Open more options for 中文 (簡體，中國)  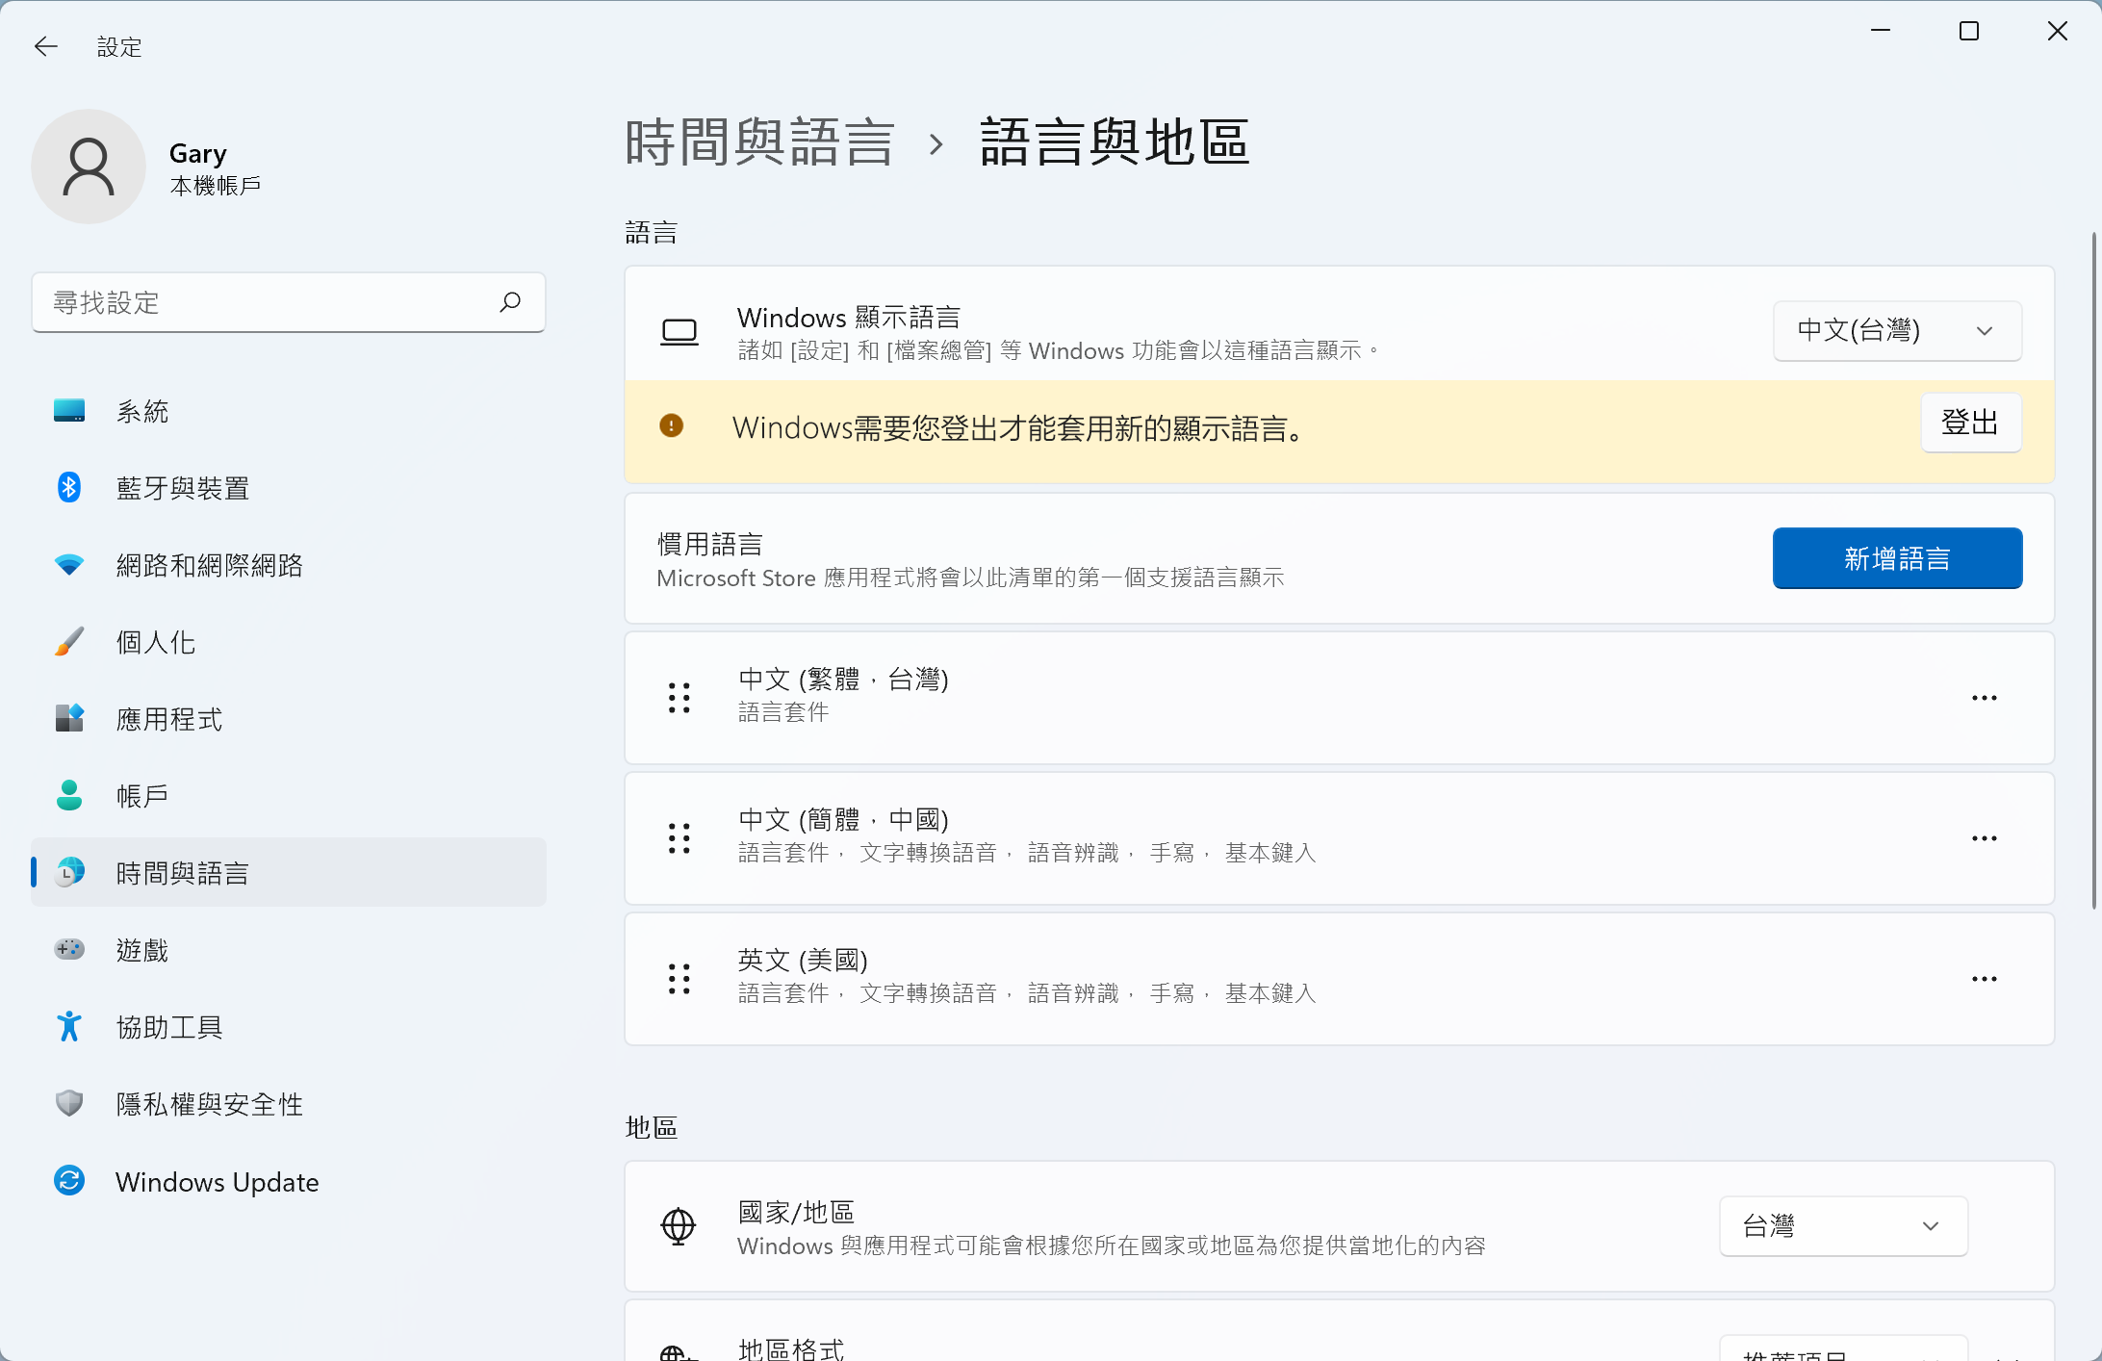tap(1985, 838)
